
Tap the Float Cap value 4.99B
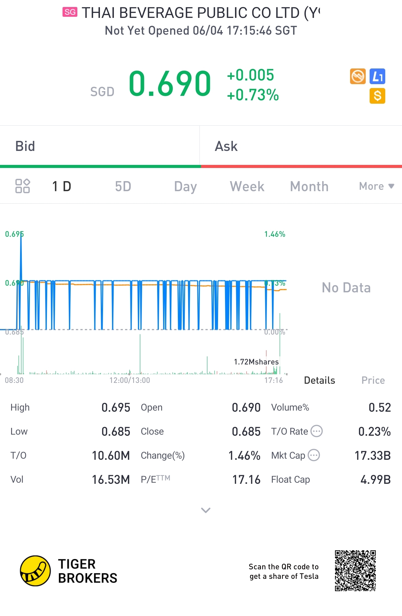tap(375, 480)
